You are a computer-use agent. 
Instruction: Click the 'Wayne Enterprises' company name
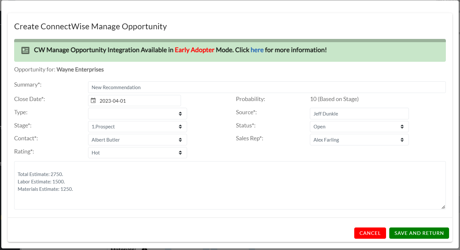pyautogui.click(x=80, y=69)
